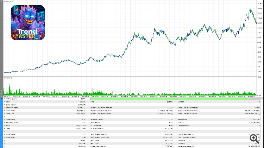Select the 'Long Trades (won %)' label
Screen dimensions: 264x148
point(186,134)
